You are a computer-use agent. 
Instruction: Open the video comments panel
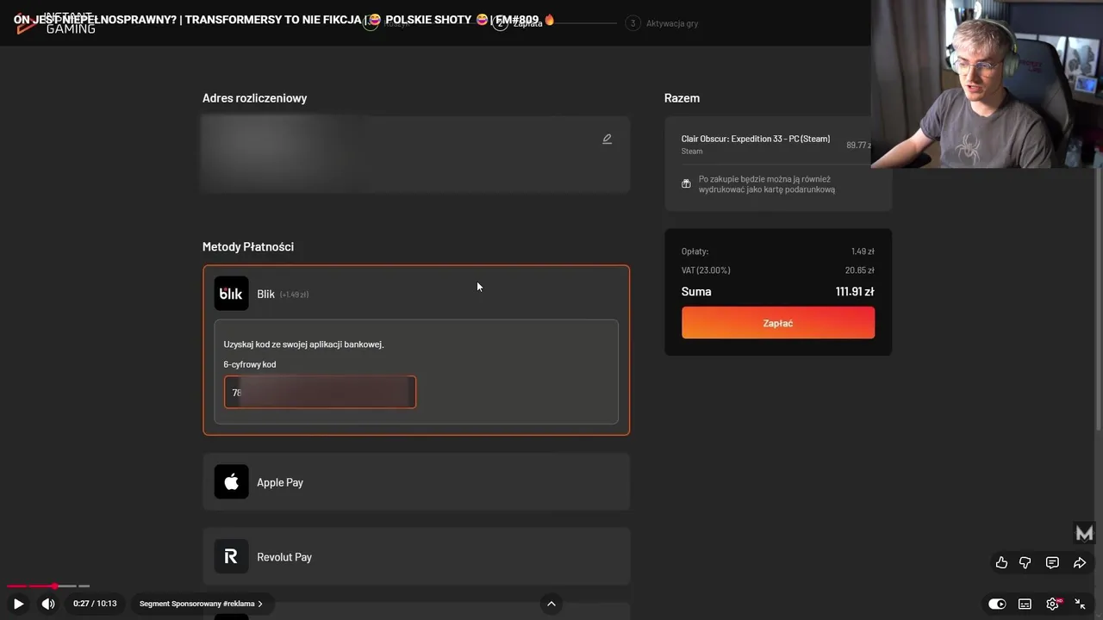point(1052,562)
